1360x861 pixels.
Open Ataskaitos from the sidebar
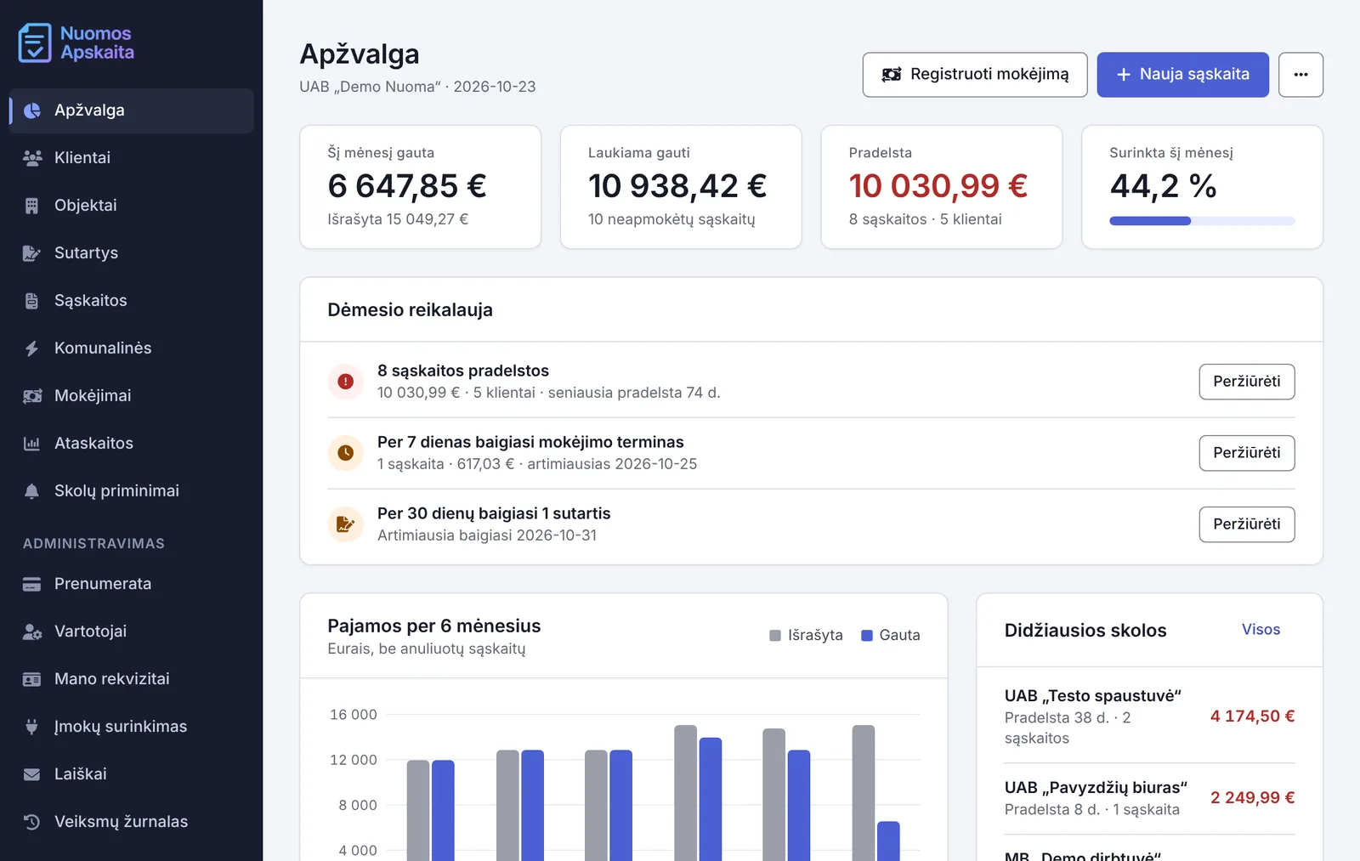click(132, 444)
